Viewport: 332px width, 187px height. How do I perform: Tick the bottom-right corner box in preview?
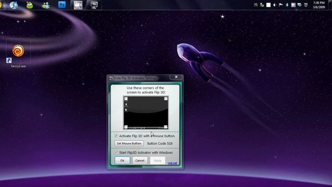[x=165, y=127]
